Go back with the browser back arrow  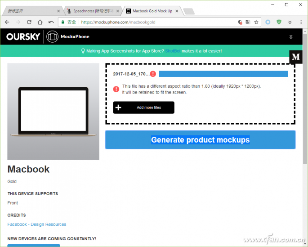click(7, 22)
